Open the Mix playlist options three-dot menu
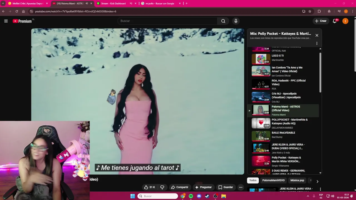Image resolution: width=356 pixels, height=200 pixels. point(317,43)
